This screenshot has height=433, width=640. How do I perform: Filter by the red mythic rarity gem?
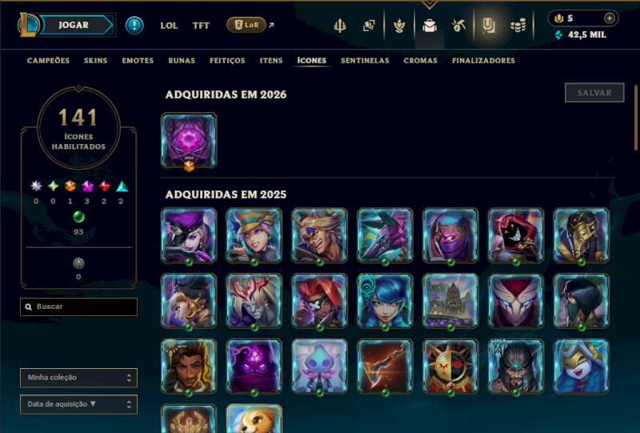click(105, 186)
